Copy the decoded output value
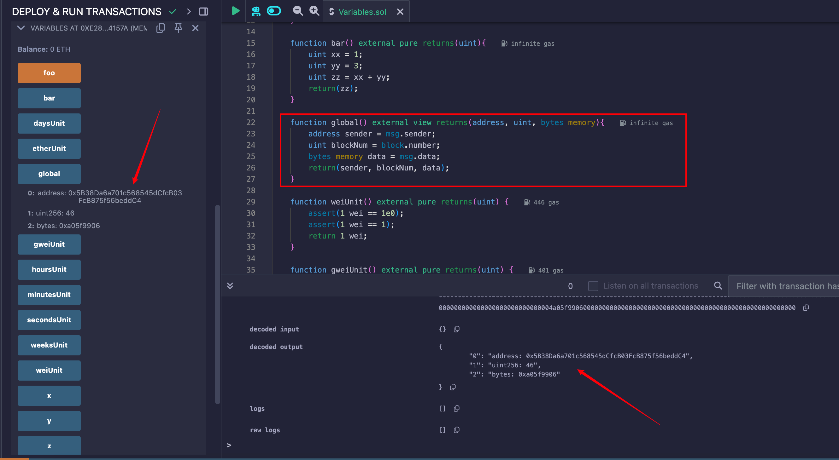This screenshot has width=839, height=460. (453, 387)
